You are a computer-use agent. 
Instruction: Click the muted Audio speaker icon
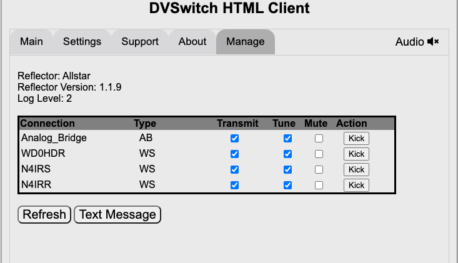[x=433, y=42]
